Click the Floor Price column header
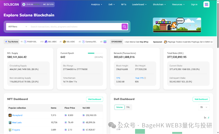Image resolution: width=219 pixels, height=134 pixels. pyautogui.click(x=70, y=108)
